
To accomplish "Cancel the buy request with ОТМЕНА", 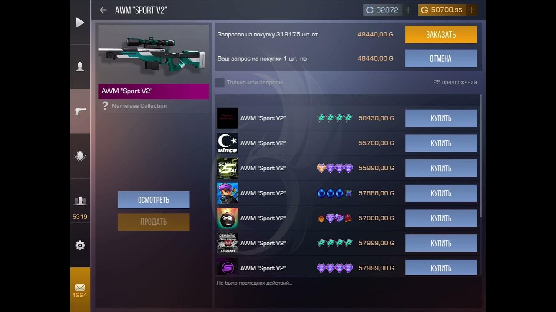I will pyautogui.click(x=441, y=58).
